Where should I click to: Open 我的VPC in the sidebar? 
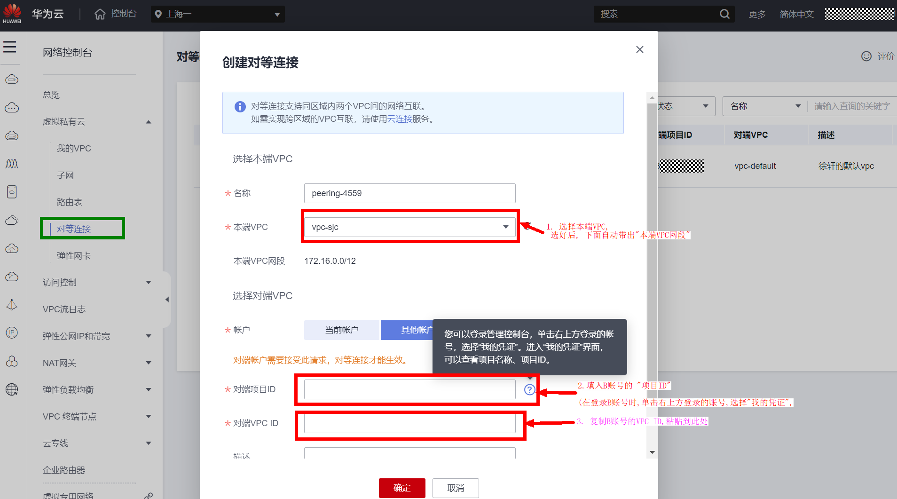click(x=74, y=149)
